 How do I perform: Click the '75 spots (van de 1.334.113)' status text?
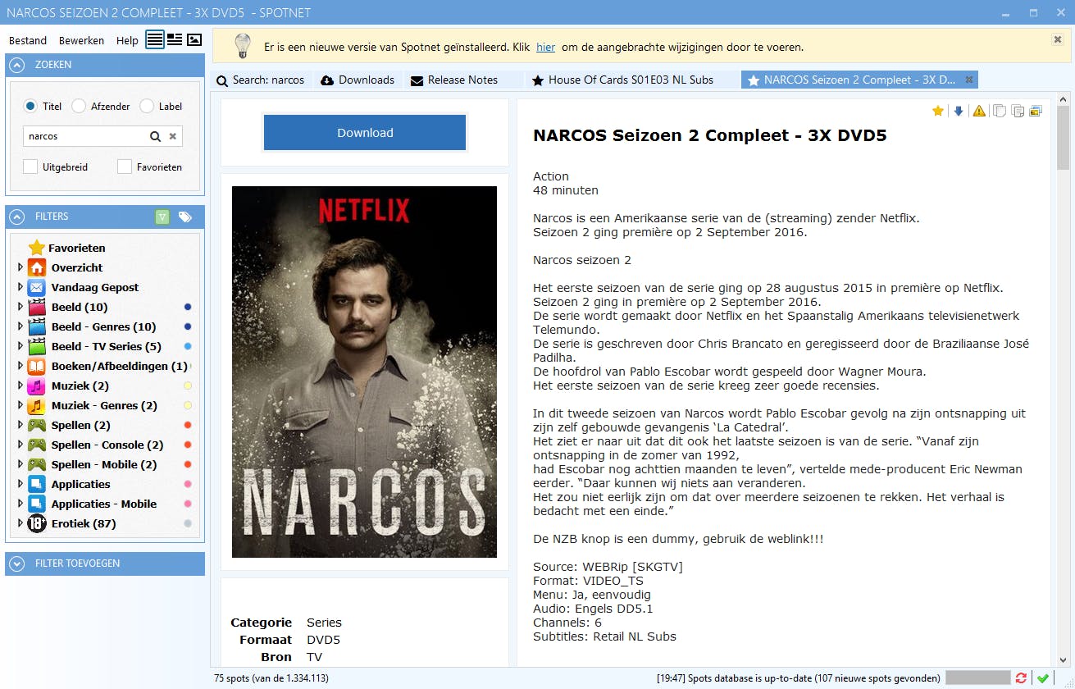(x=271, y=678)
